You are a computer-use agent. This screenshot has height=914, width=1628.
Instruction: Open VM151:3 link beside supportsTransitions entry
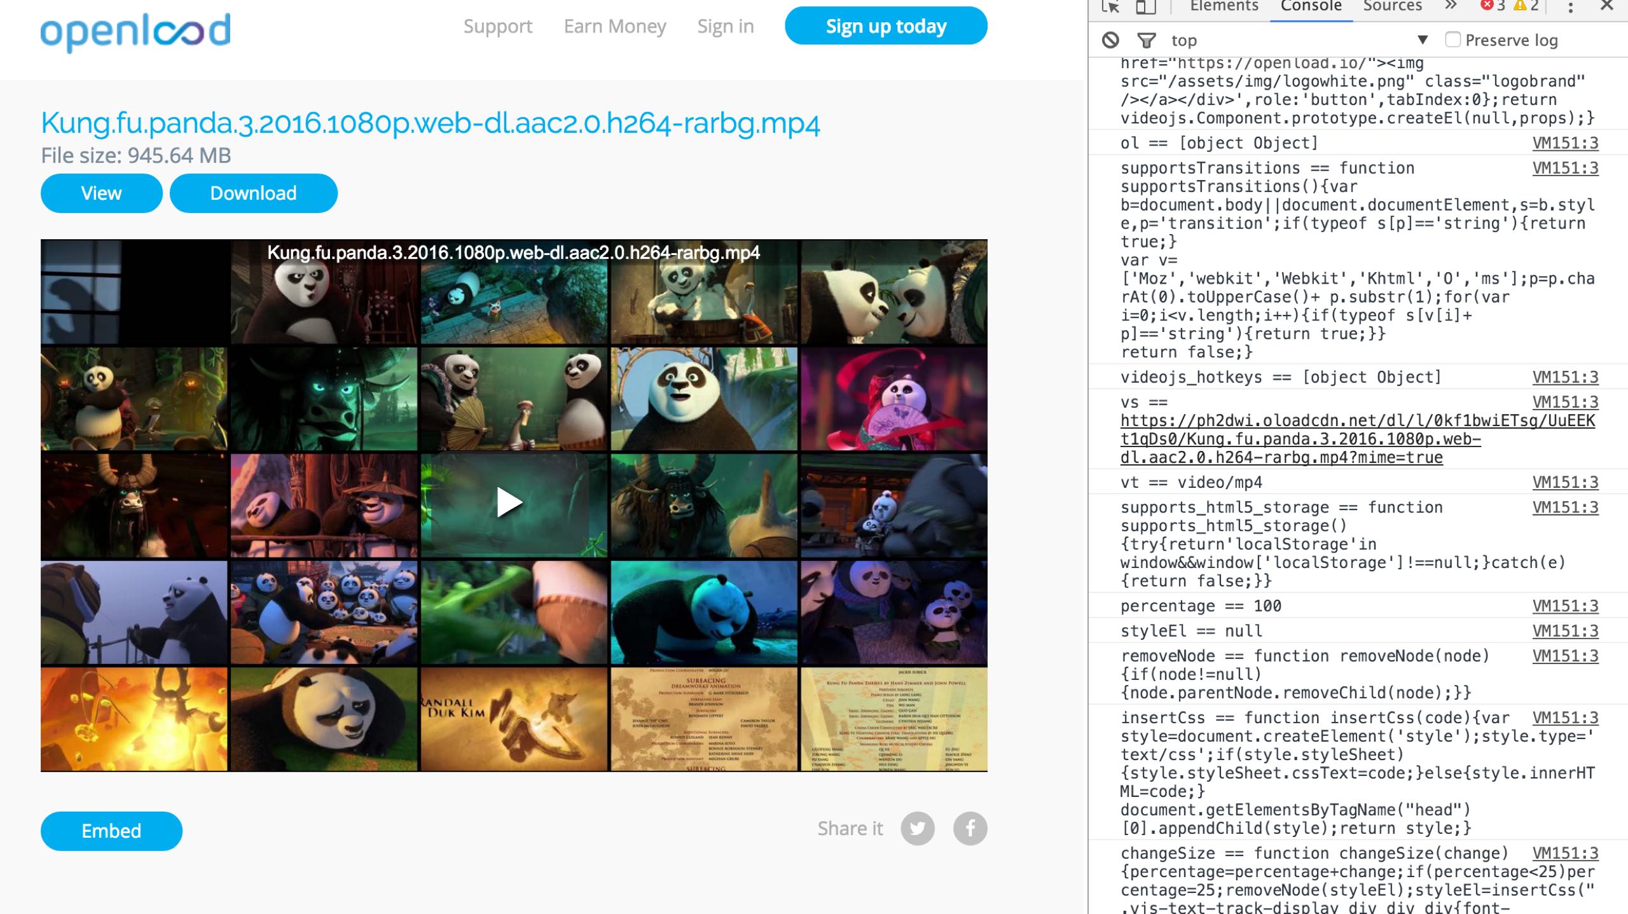pyautogui.click(x=1565, y=168)
